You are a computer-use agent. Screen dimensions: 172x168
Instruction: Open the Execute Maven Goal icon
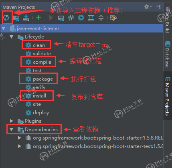pos(61,18)
